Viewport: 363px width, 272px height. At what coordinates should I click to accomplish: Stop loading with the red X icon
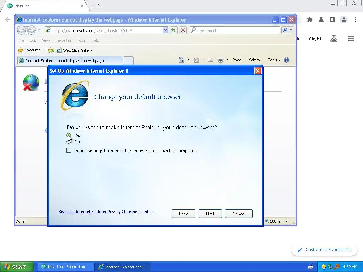coord(183,30)
